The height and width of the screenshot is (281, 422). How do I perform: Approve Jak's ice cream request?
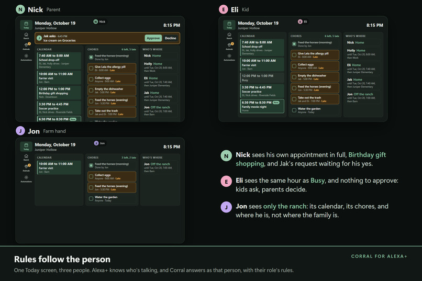click(x=153, y=38)
